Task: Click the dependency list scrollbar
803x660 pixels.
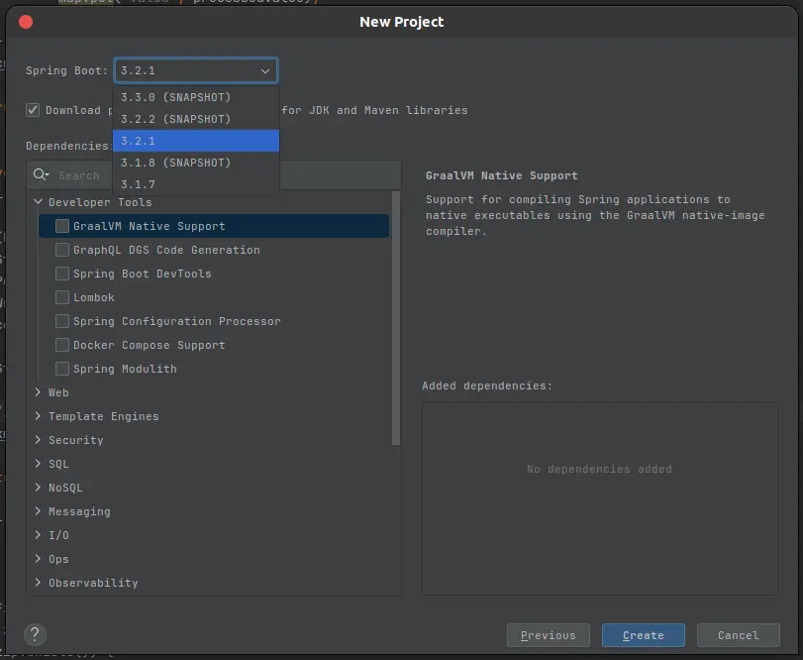Action: tap(395, 318)
